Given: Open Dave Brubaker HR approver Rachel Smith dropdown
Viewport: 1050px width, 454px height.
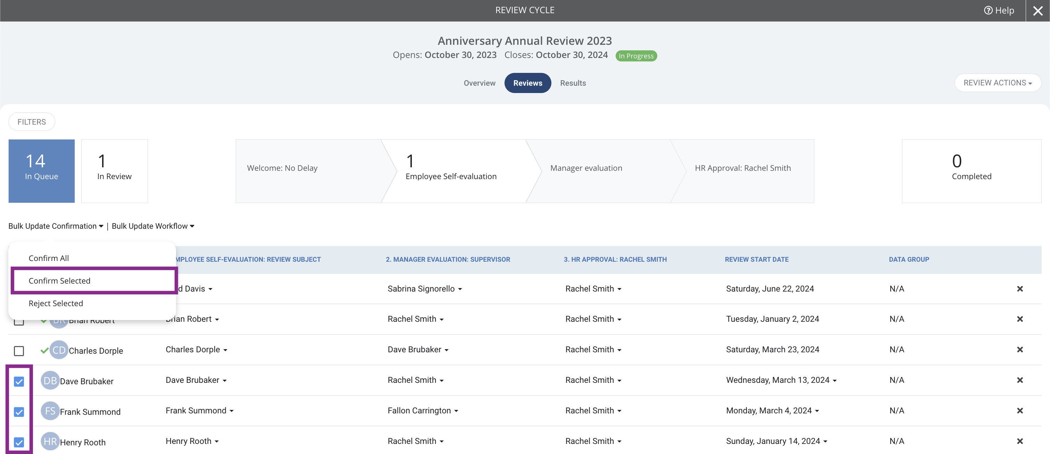Looking at the screenshot, I should pos(593,380).
